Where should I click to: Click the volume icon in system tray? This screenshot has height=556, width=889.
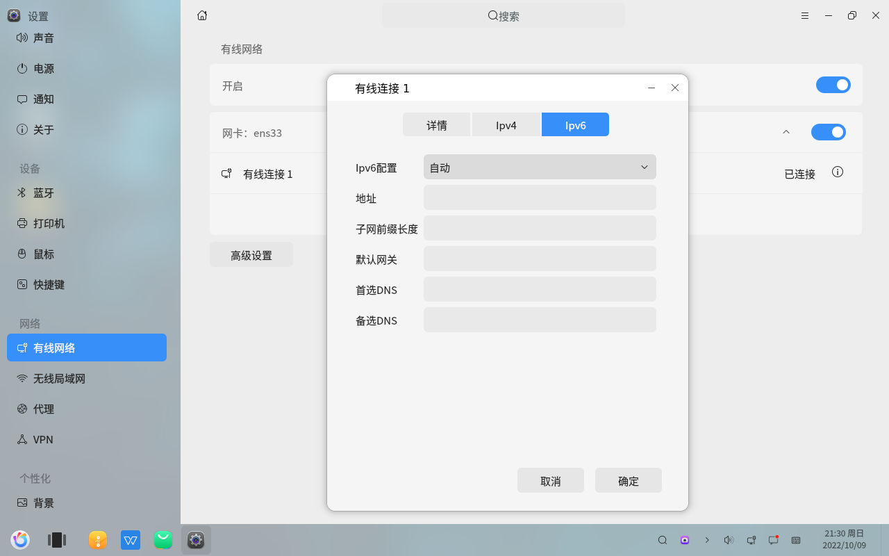(x=729, y=540)
